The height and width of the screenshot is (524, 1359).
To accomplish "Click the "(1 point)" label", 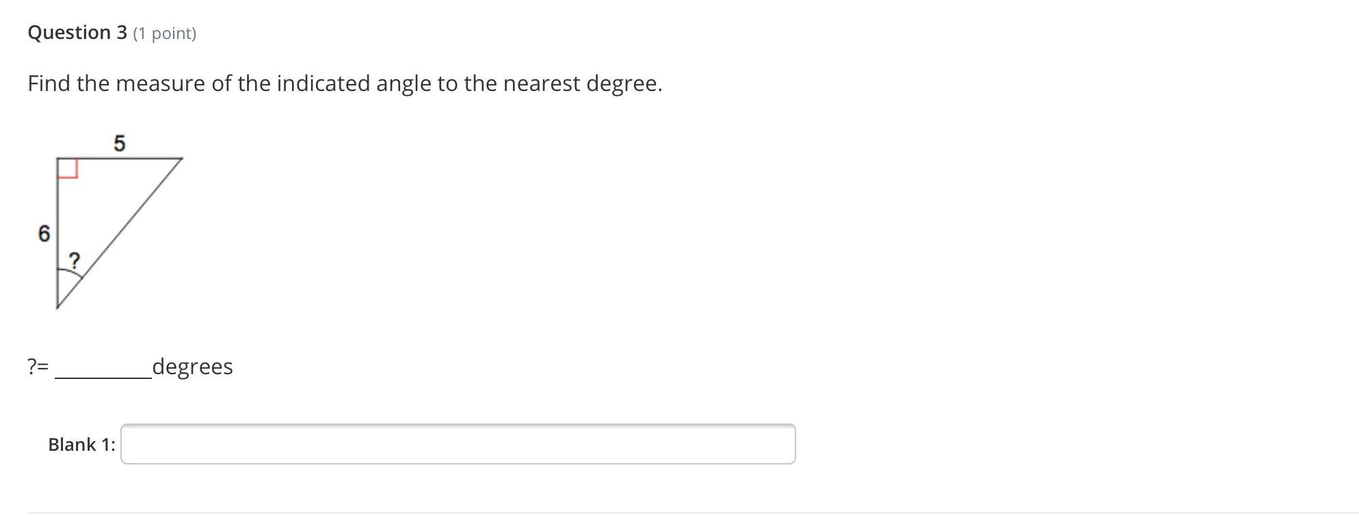I will pyautogui.click(x=165, y=34).
